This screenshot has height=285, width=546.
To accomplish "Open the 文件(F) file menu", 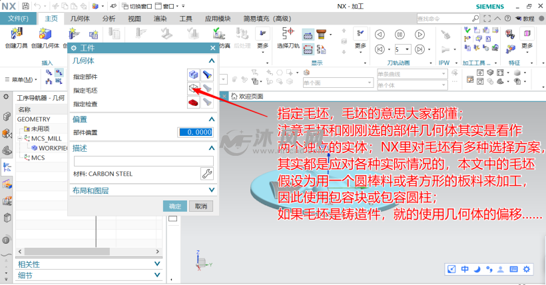I will (18, 19).
